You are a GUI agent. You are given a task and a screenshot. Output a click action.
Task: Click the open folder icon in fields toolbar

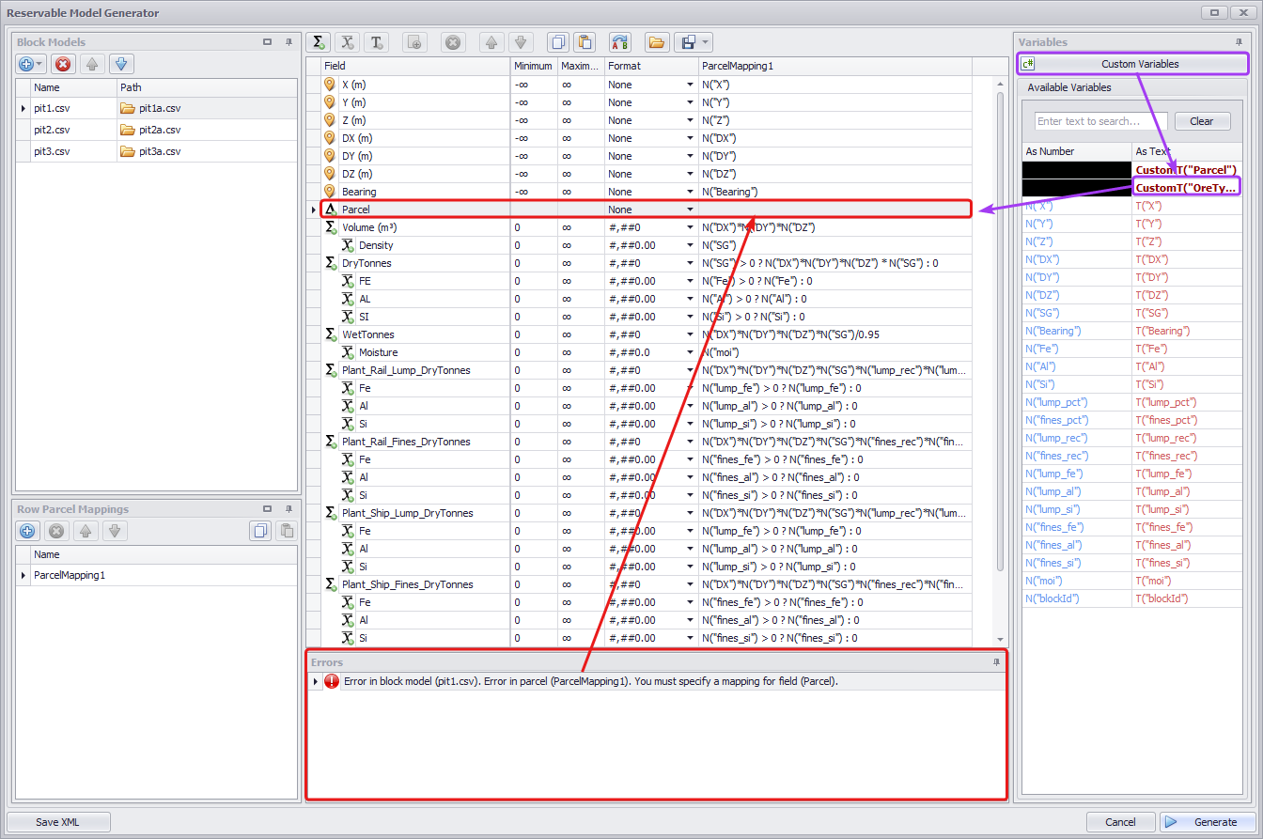(656, 42)
